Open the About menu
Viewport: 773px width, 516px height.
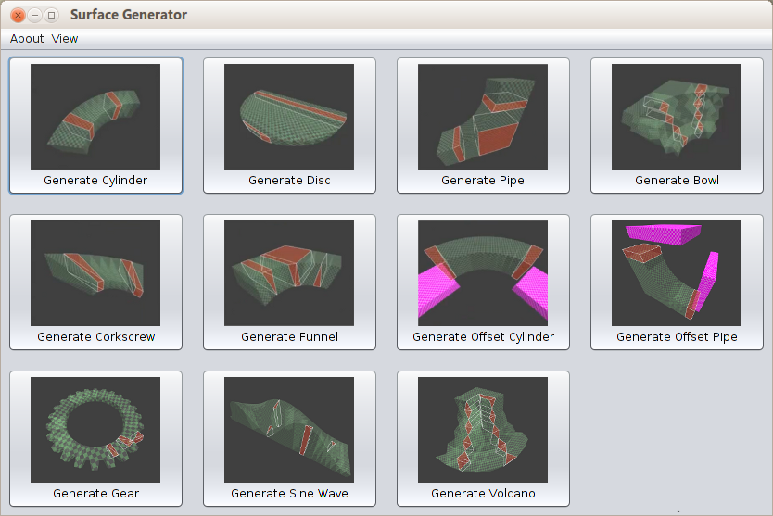click(27, 39)
